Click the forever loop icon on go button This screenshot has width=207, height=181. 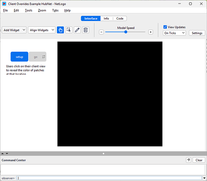[x=44, y=57]
